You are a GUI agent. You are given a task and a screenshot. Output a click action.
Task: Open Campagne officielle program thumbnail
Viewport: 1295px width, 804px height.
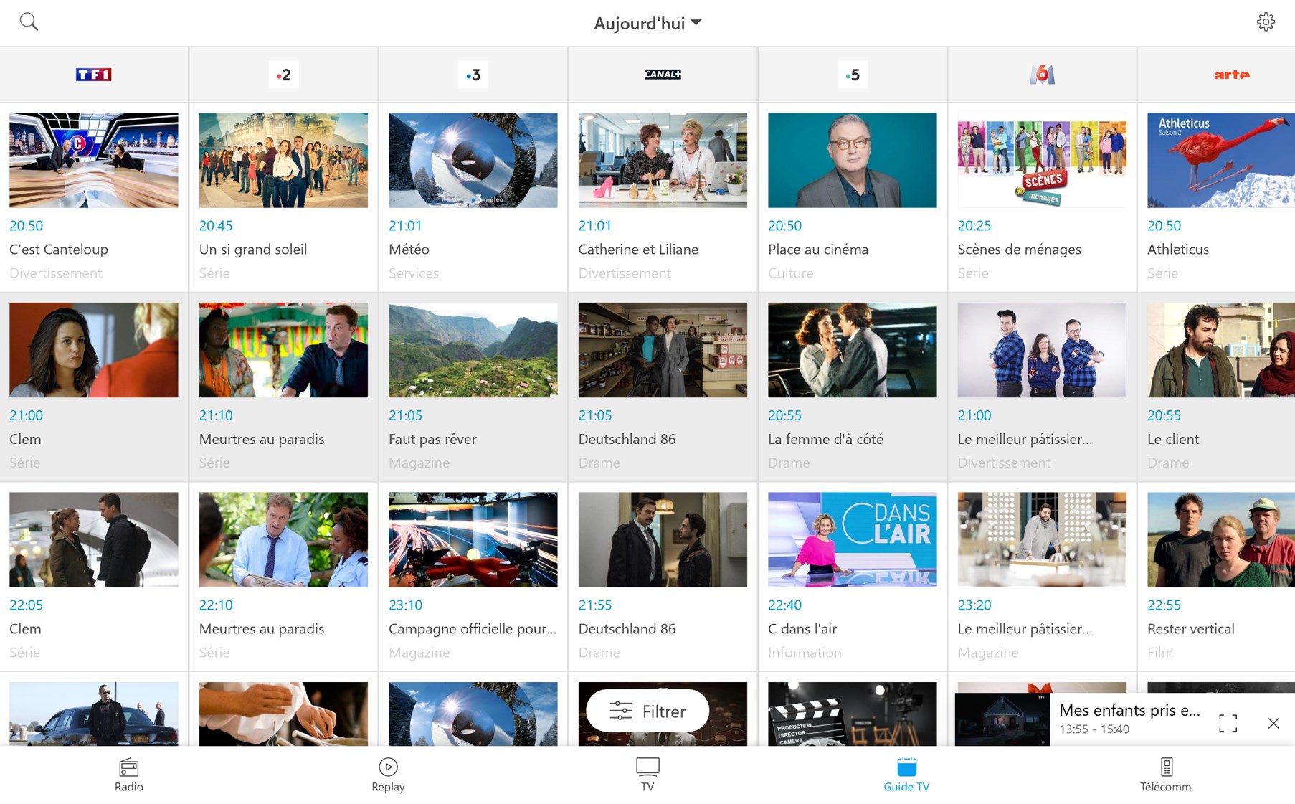tap(473, 539)
